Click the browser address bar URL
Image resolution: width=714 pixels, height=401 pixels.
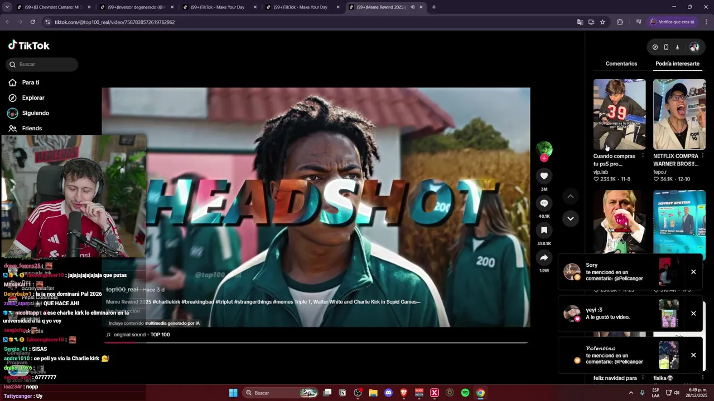[114, 22]
